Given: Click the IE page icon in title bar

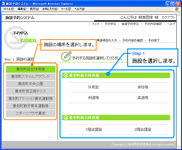Looking at the screenshot, I should point(3,4).
